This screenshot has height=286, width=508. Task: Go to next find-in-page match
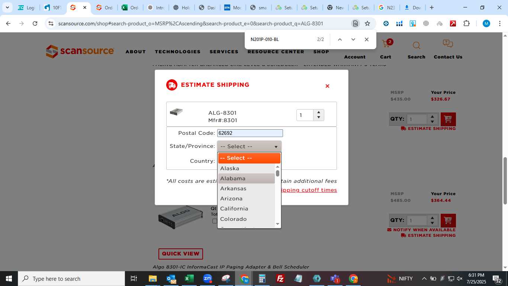point(353,39)
